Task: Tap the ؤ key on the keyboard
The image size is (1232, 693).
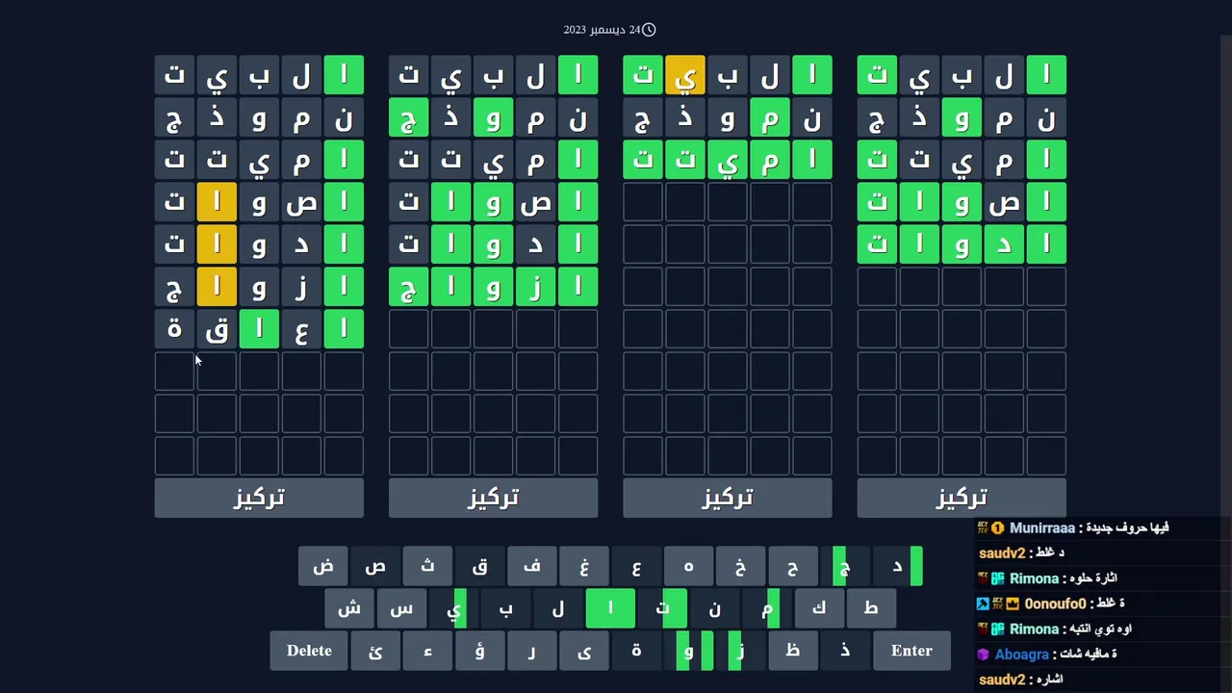Action: (479, 651)
